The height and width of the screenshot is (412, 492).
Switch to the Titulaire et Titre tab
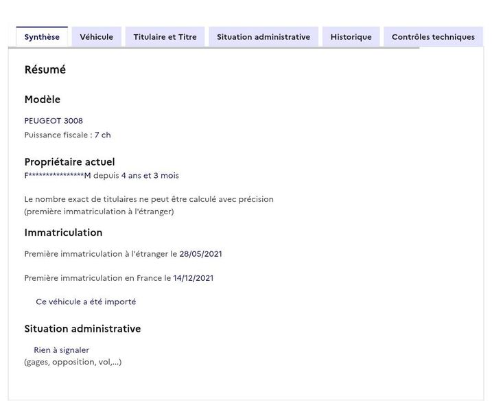point(165,37)
